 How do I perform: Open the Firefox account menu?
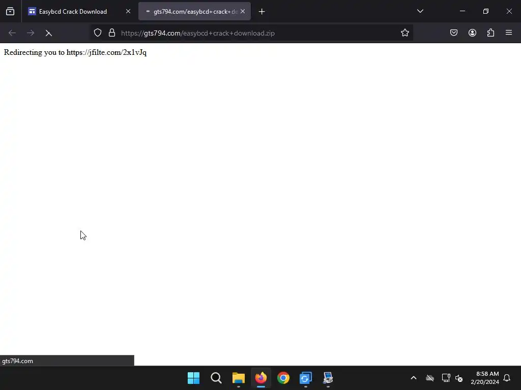[x=472, y=33]
